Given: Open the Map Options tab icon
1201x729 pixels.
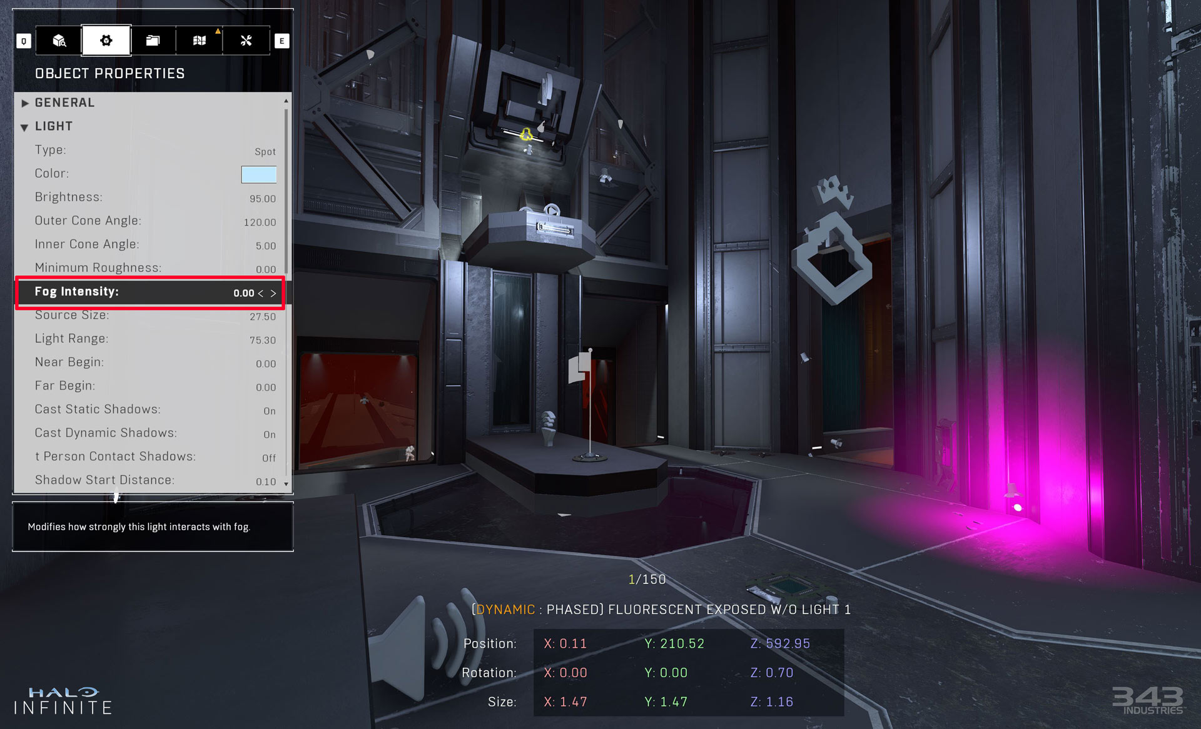Looking at the screenshot, I should [x=199, y=41].
